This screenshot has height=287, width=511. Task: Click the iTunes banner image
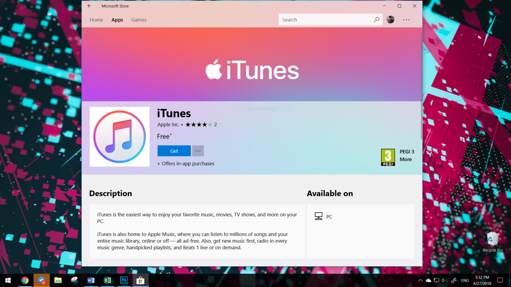click(252, 64)
